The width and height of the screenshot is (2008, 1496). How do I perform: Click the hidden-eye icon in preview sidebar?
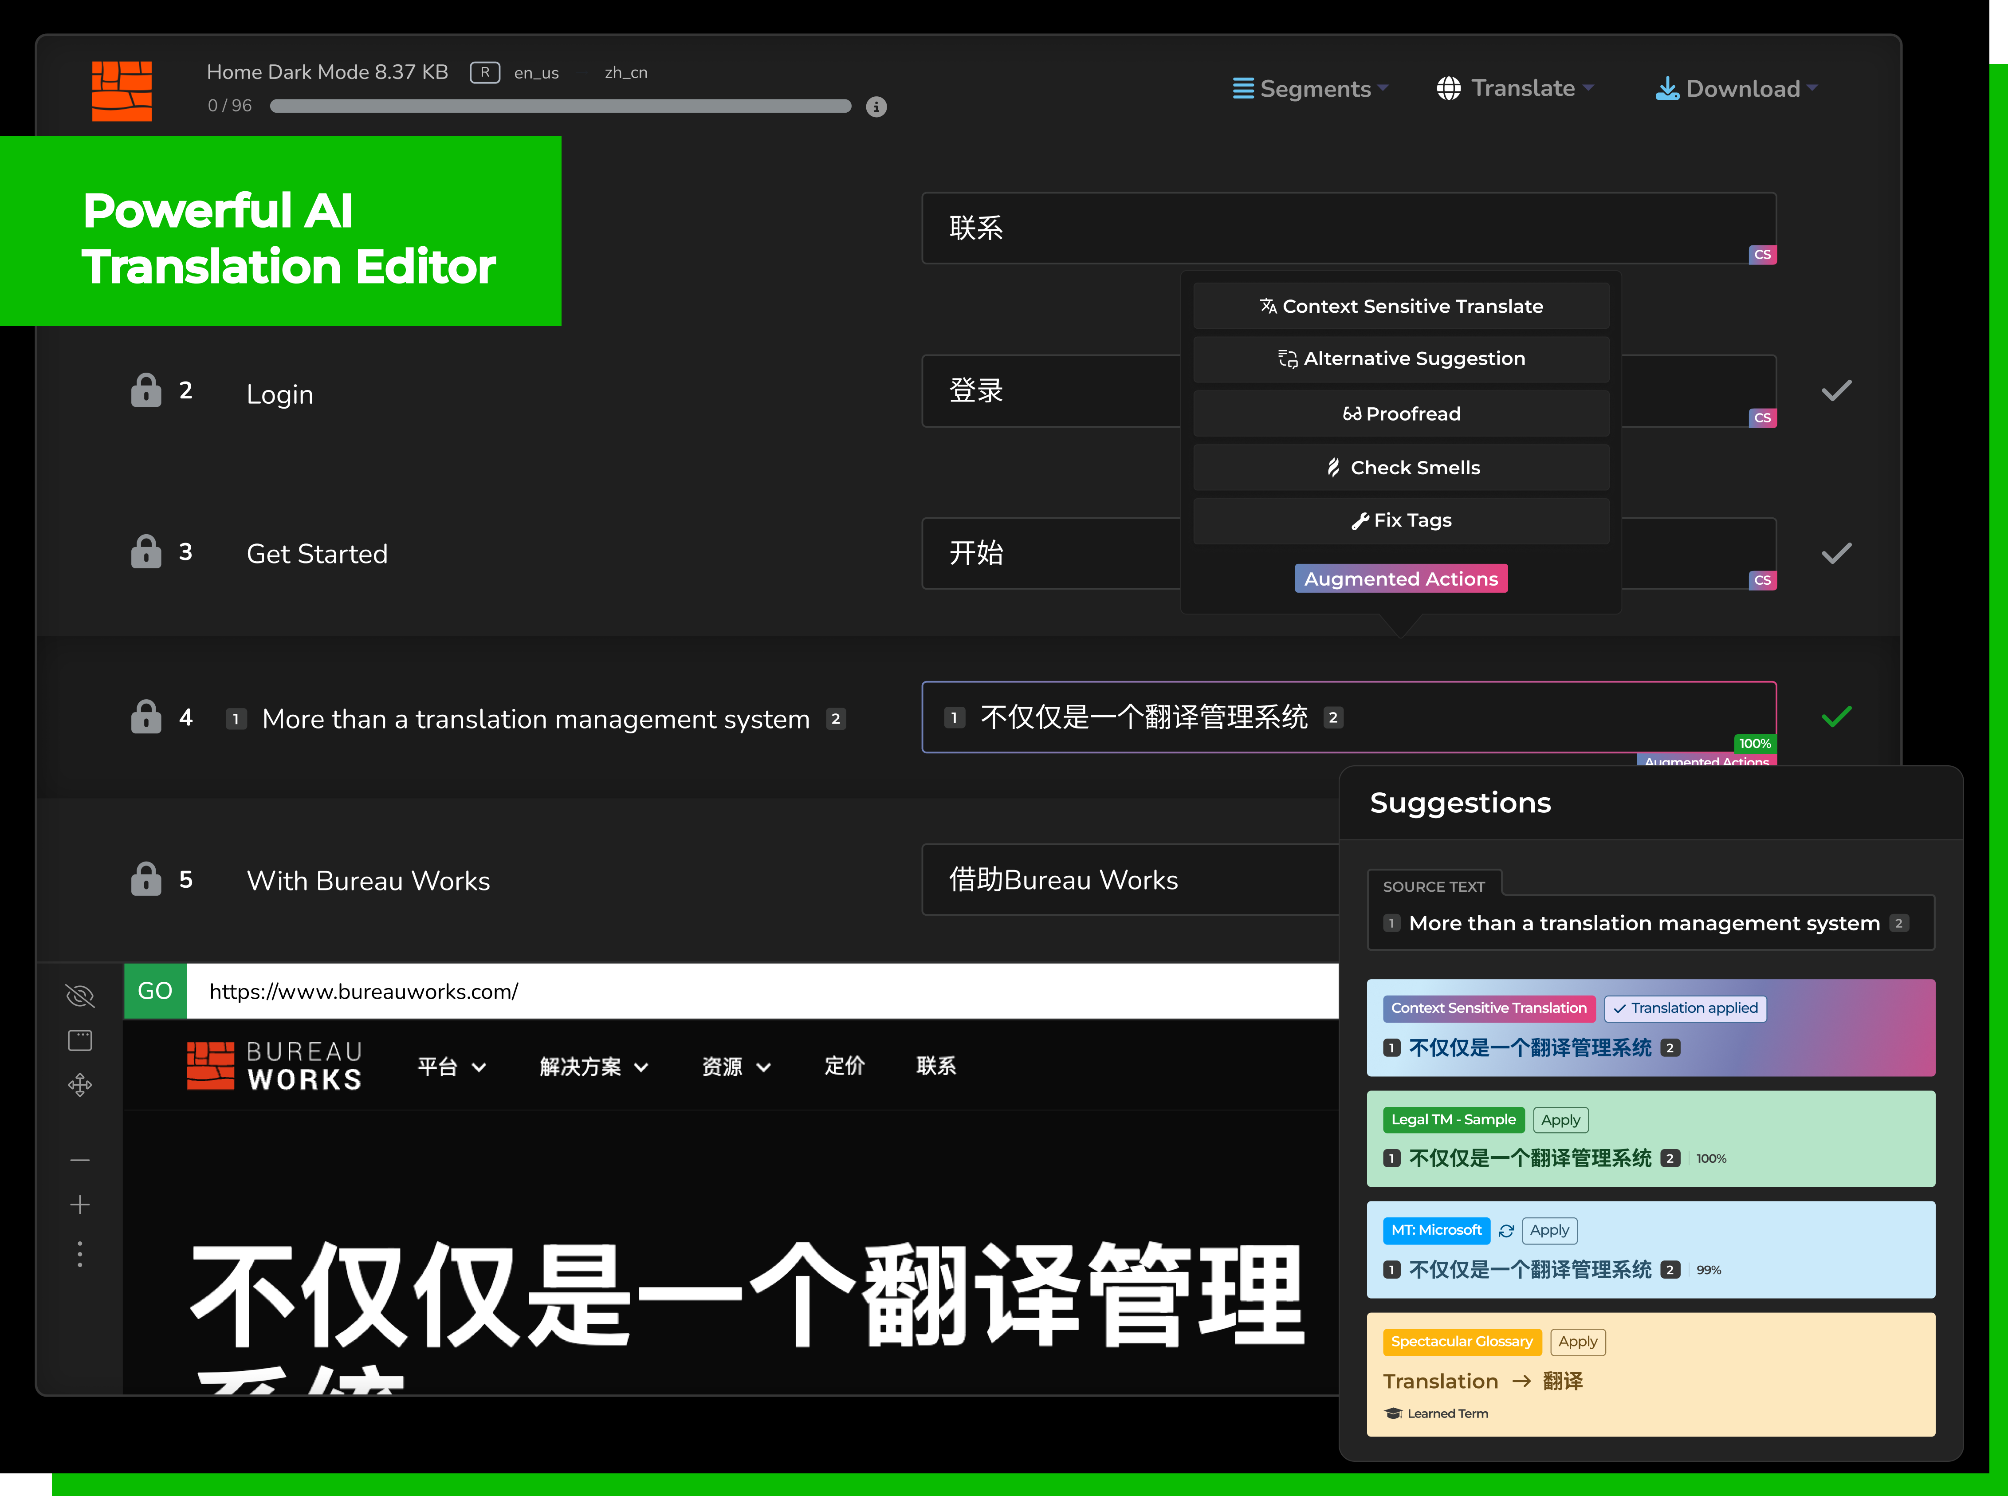80,995
